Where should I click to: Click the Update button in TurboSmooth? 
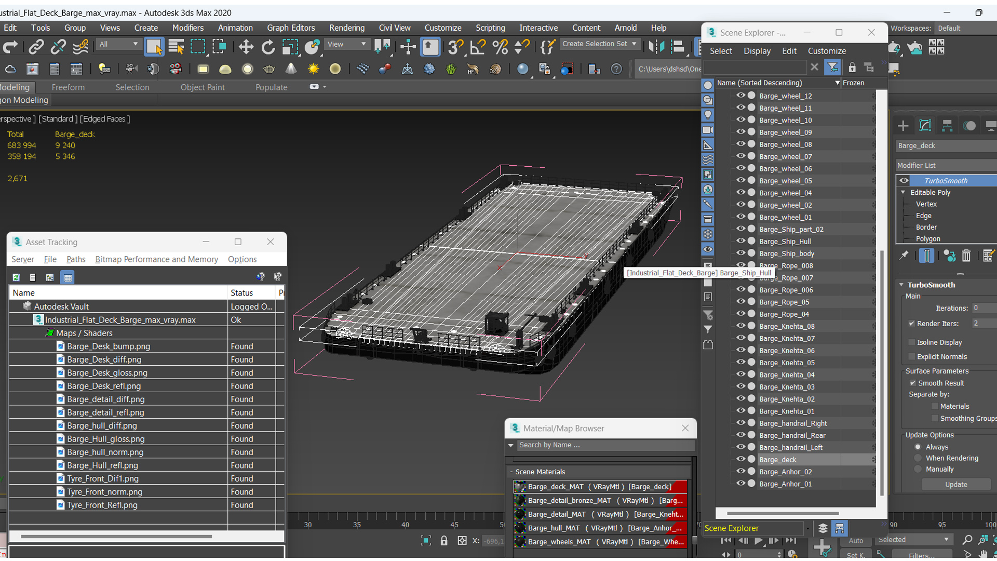956,485
